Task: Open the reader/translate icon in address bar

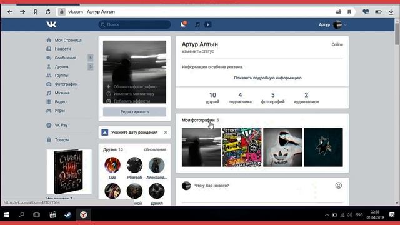Action: (x=339, y=12)
